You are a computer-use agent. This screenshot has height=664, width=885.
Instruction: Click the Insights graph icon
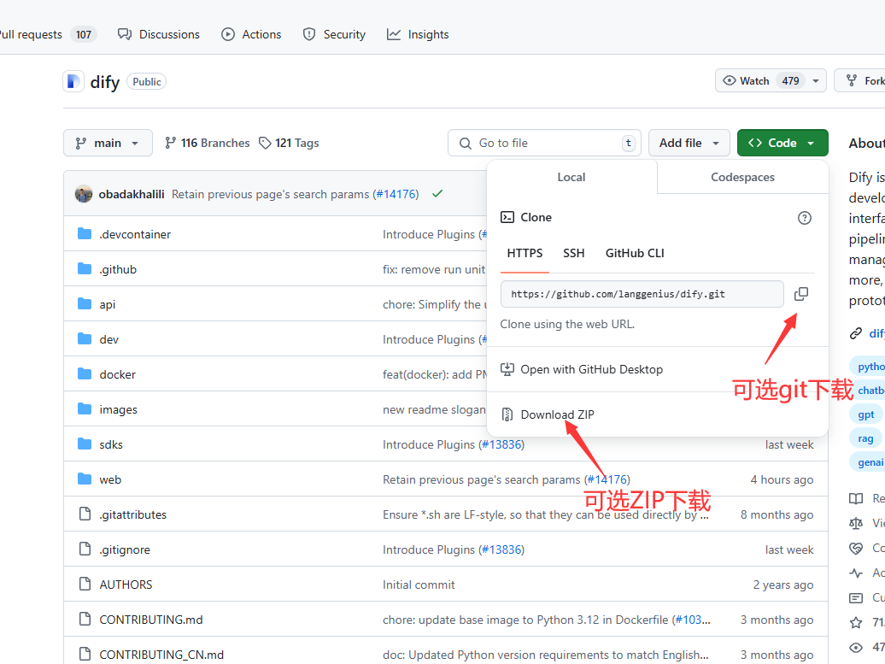394,34
